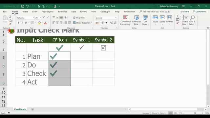Copy the selected cells
210x118 pixels.
tap(10, 20)
